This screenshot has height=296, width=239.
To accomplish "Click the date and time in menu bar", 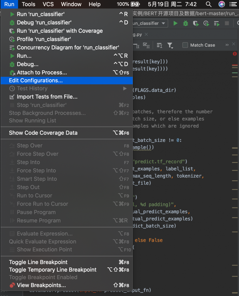I will click(172, 4).
